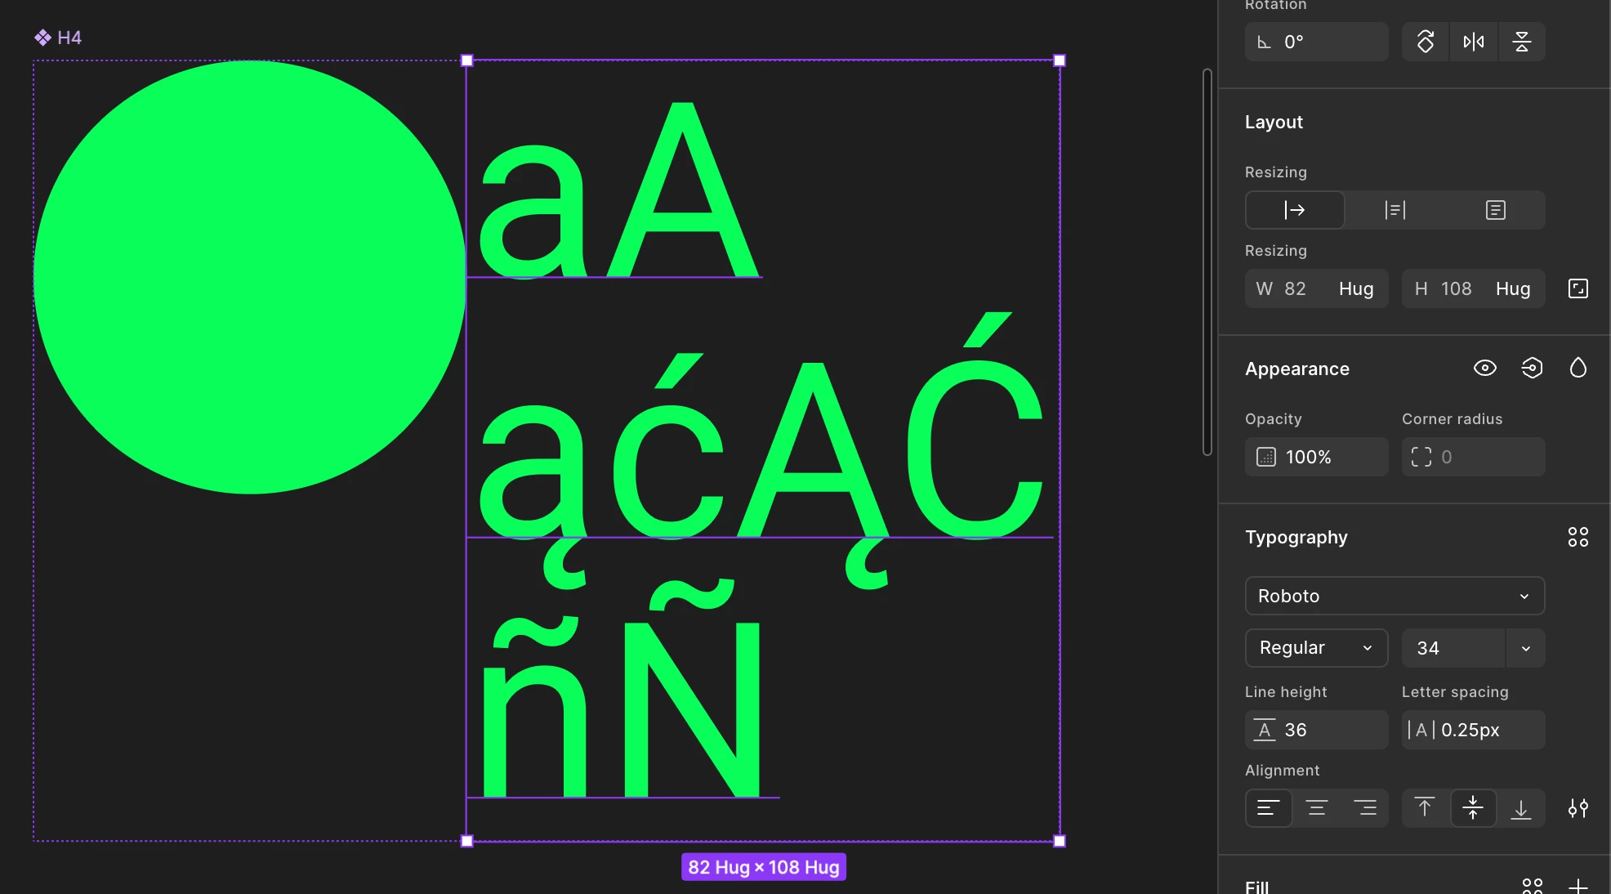Screen dimensions: 1611x894
Task: Select auto height text resizing
Action: 1395,210
